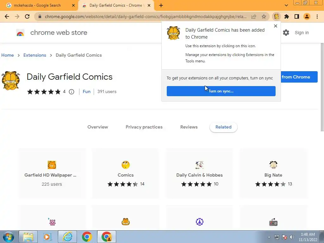
Task: Click the 391 users text
Action: click(107, 91)
